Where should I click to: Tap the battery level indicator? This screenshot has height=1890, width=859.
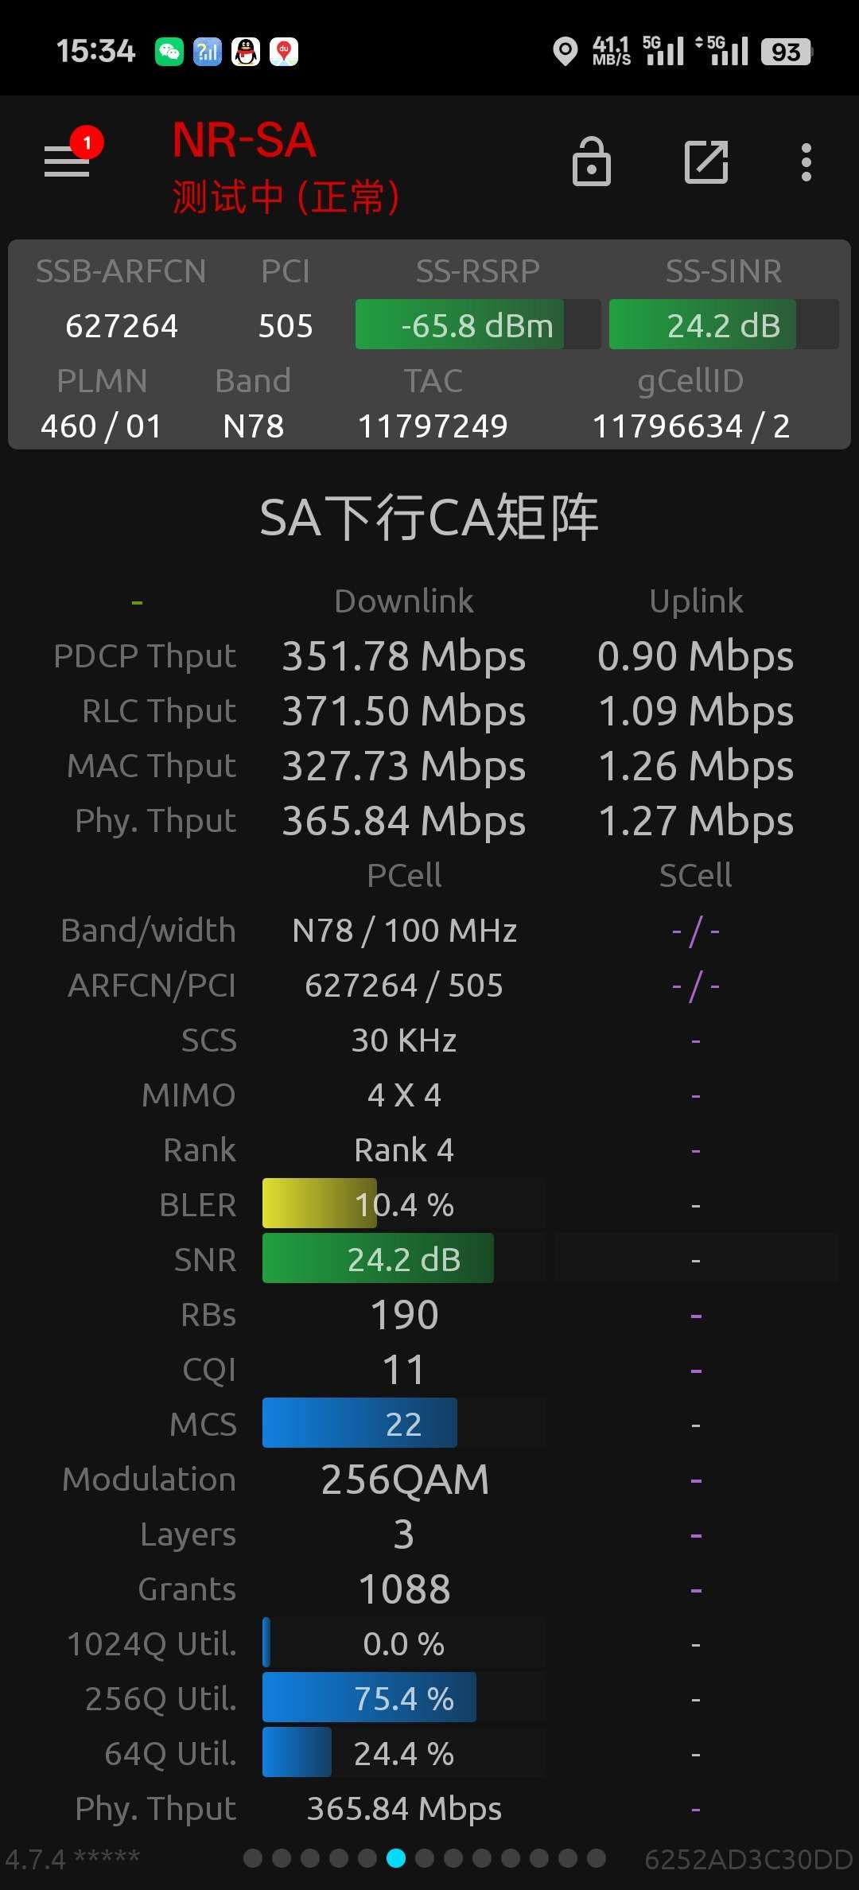786,52
